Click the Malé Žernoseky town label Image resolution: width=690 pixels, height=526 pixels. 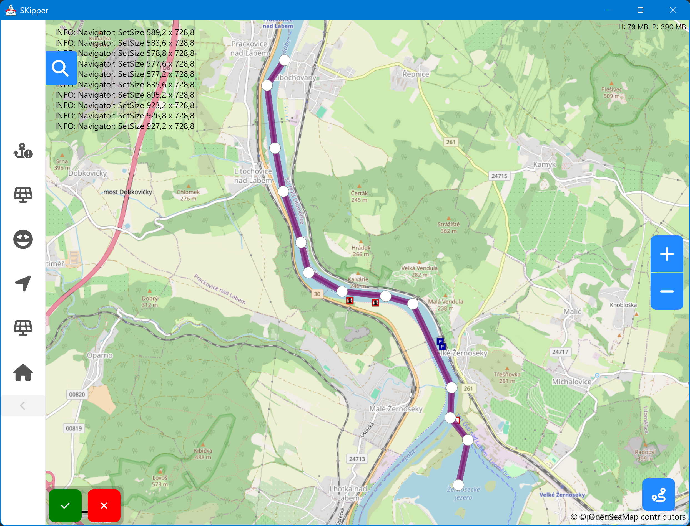(x=396, y=409)
